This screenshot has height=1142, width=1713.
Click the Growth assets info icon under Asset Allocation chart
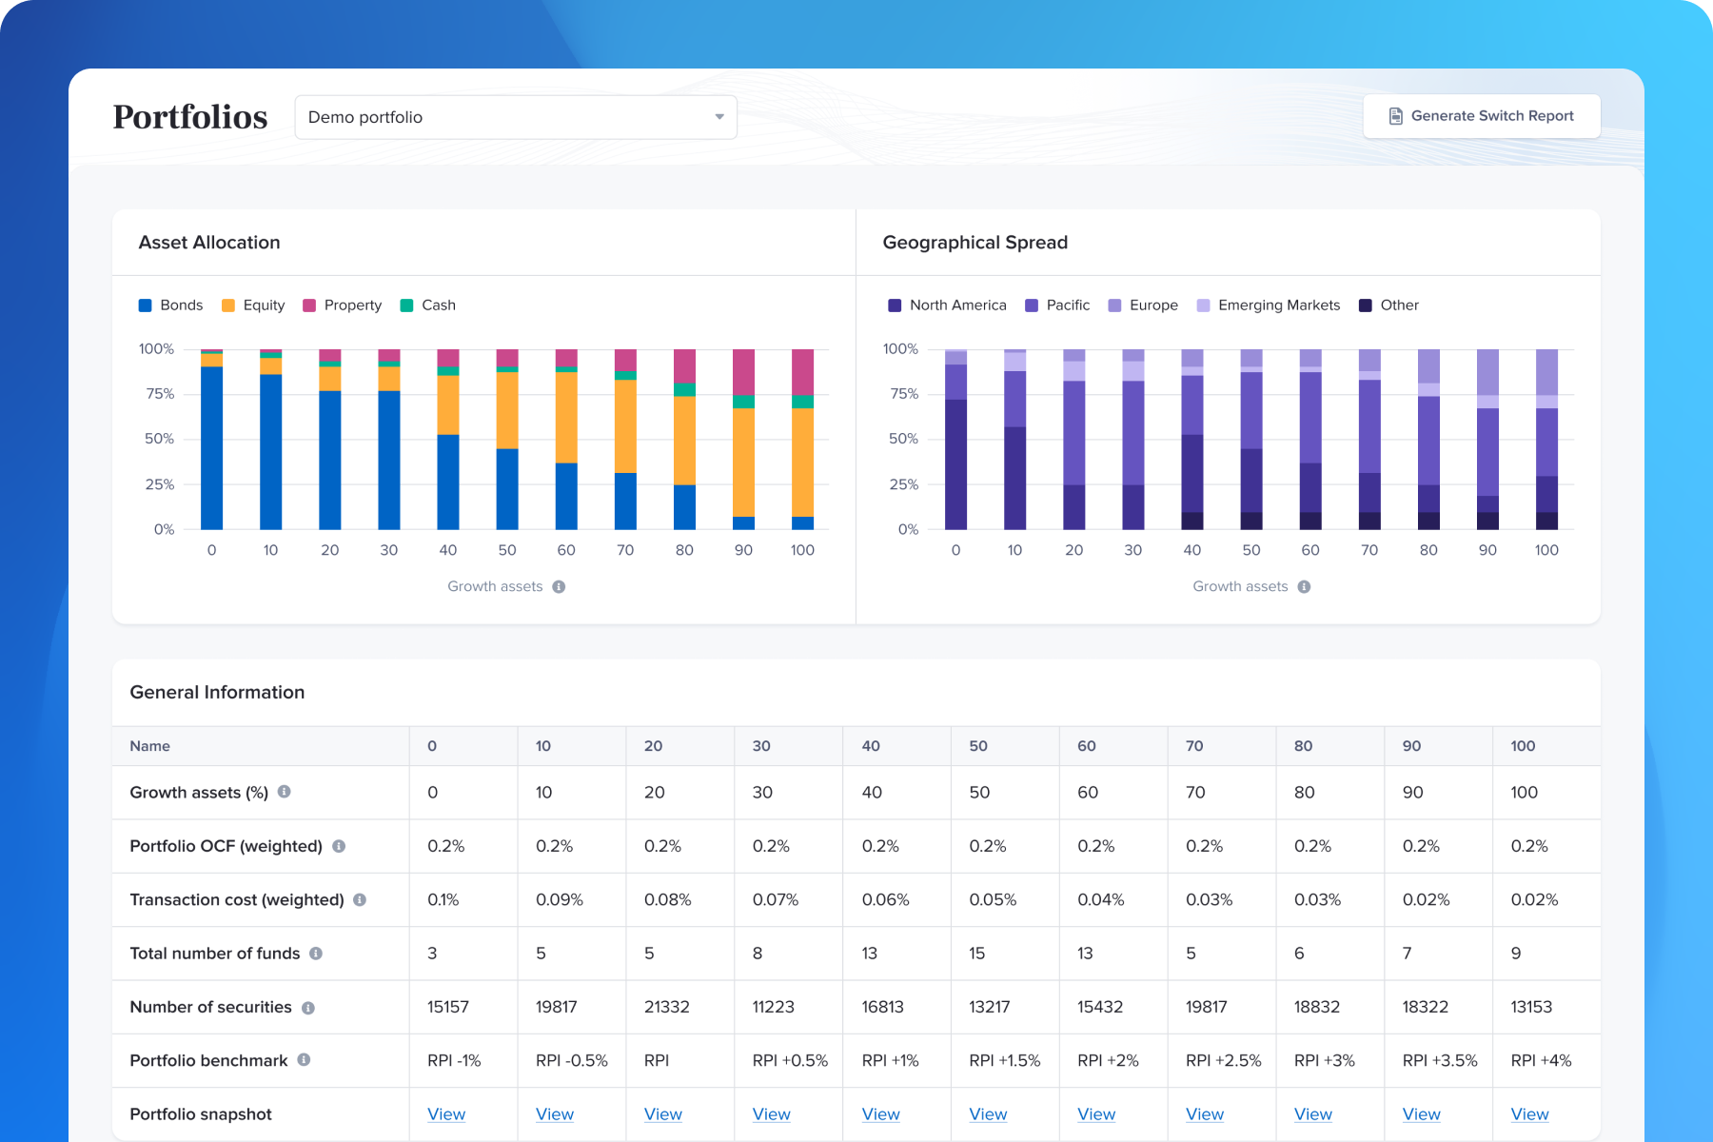pyautogui.click(x=560, y=586)
